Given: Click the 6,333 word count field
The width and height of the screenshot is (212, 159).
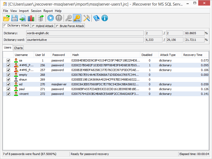Looking at the screenshot, I should pos(154,40).
